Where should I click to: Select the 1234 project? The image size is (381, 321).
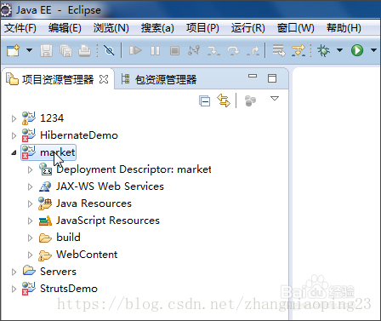[x=52, y=118]
